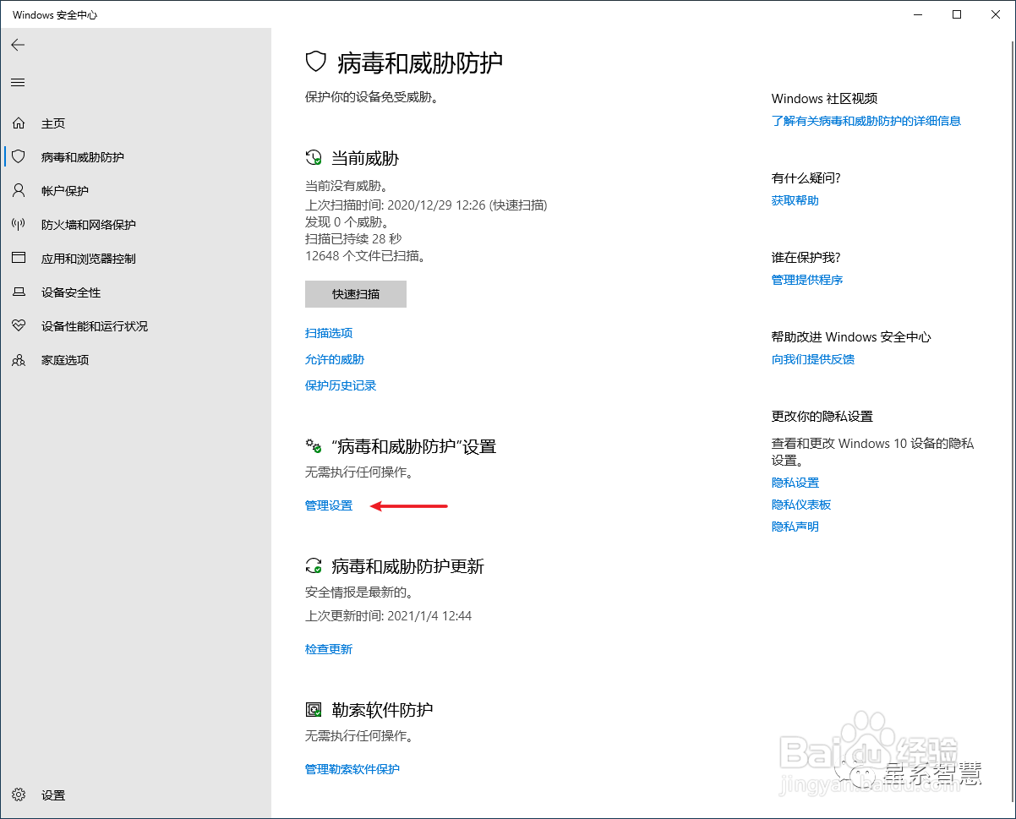Click the heart icon for device performance
This screenshot has width=1016, height=819.
pos(19,325)
